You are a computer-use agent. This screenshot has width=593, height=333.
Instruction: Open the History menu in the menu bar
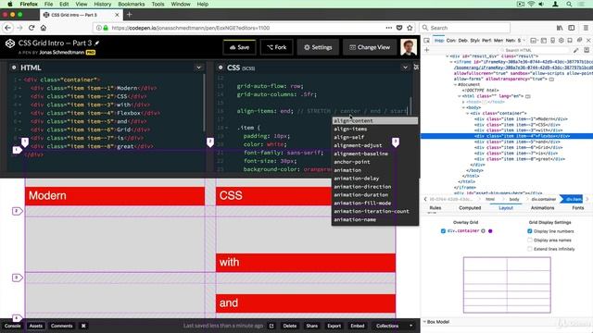point(103,4)
